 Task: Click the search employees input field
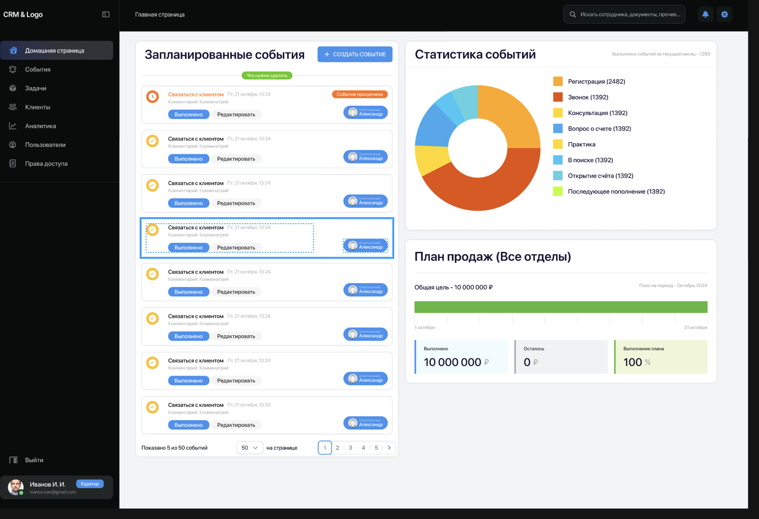(x=624, y=14)
